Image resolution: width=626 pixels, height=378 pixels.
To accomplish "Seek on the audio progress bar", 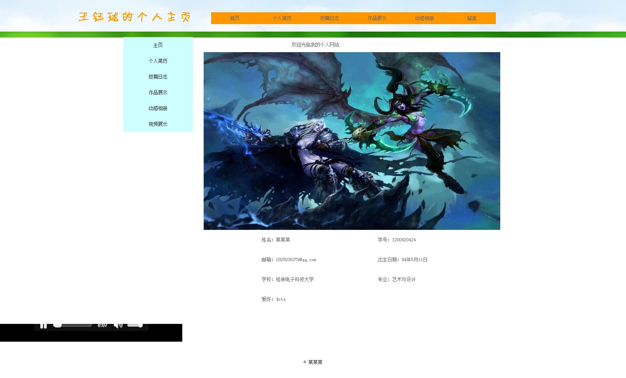I will pos(73,325).
